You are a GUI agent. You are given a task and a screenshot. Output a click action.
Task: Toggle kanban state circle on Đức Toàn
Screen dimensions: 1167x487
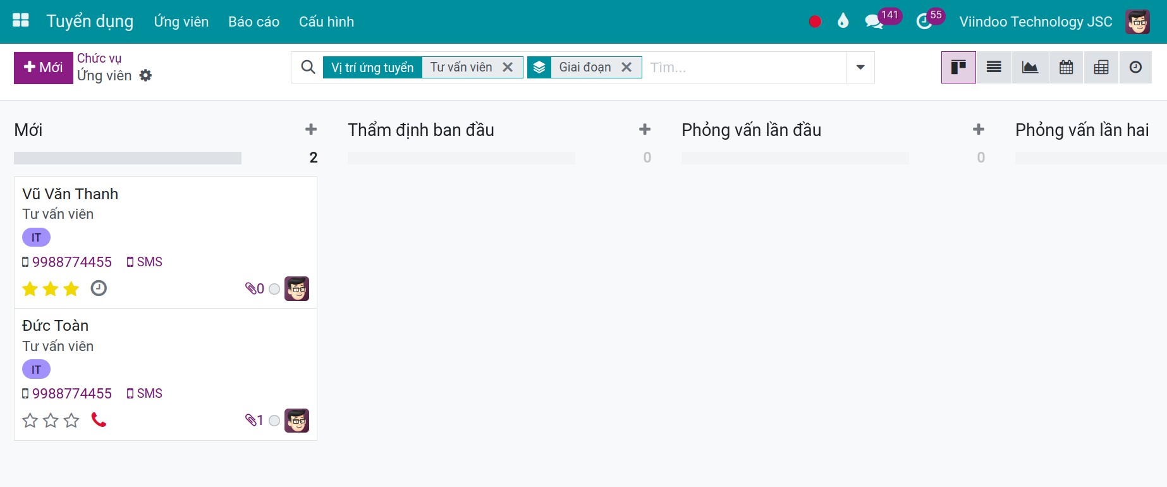pyautogui.click(x=274, y=421)
